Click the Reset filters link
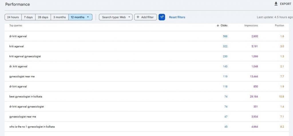The image size is (293, 136). (177, 17)
